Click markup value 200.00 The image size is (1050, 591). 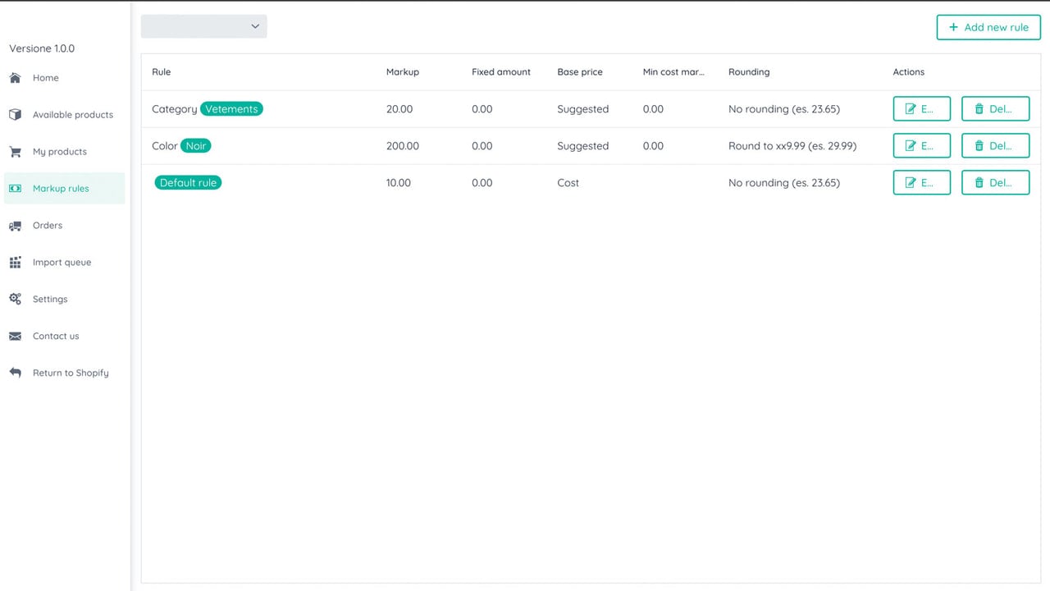tap(403, 146)
